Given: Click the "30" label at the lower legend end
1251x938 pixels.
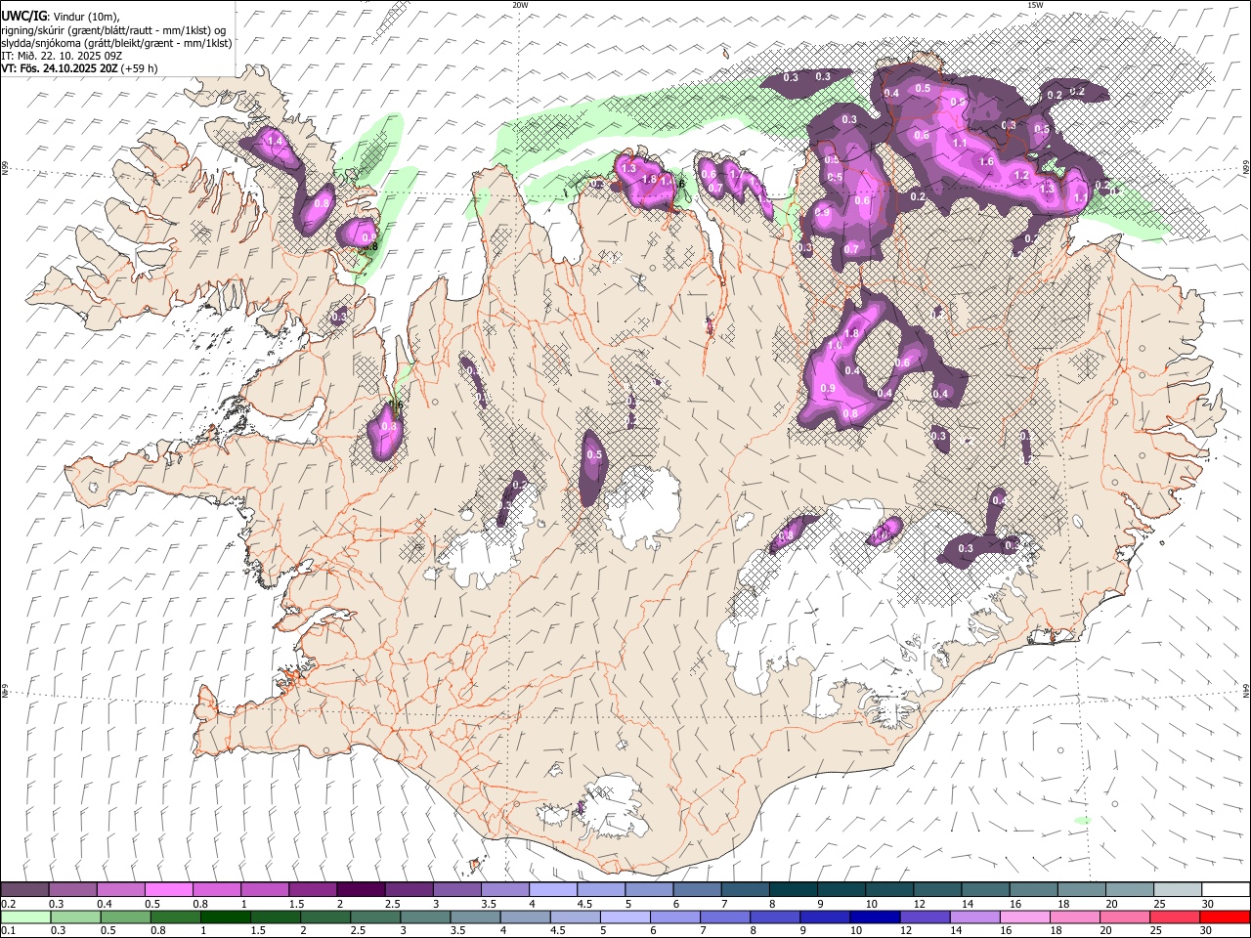Looking at the screenshot, I should 1208,930.
